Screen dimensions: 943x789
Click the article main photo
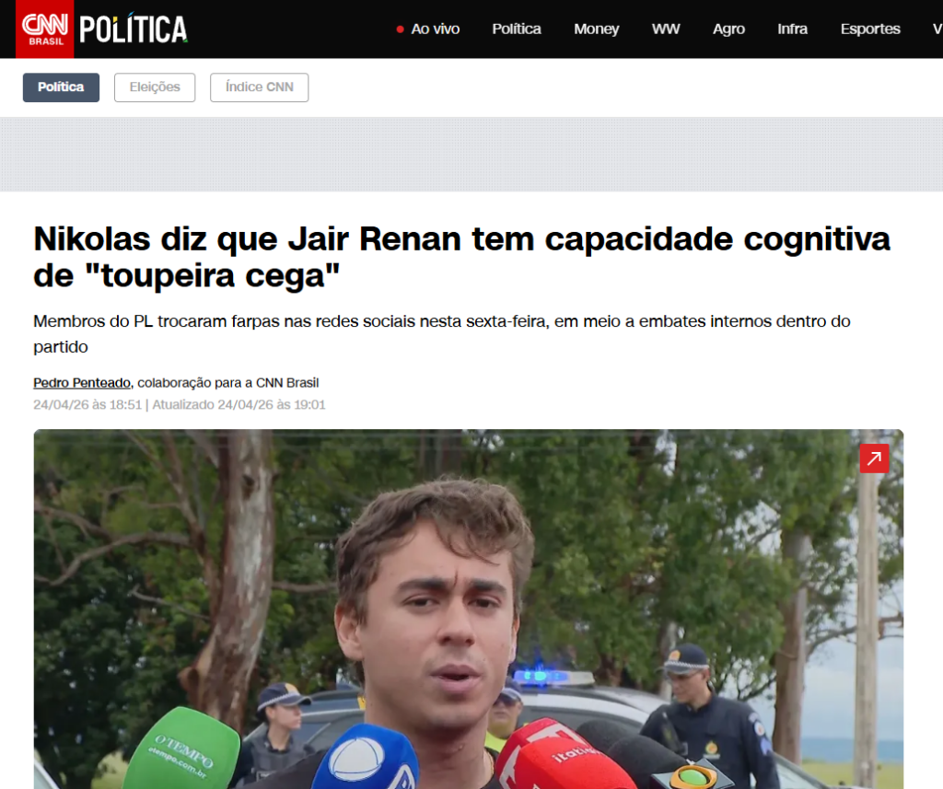click(469, 609)
